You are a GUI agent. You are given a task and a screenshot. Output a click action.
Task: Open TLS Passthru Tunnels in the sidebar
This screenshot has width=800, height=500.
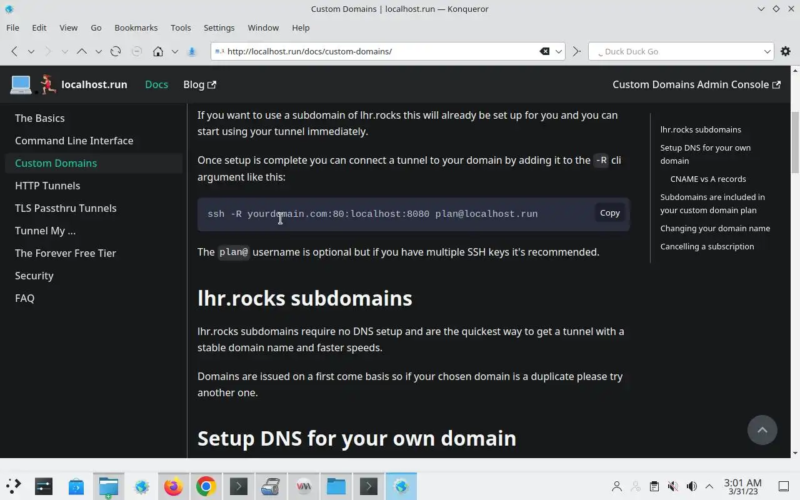click(x=94, y=208)
